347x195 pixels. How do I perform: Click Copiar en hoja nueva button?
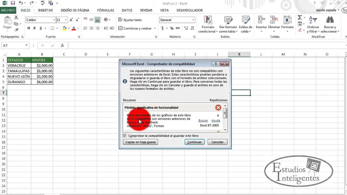tap(140, 142)
